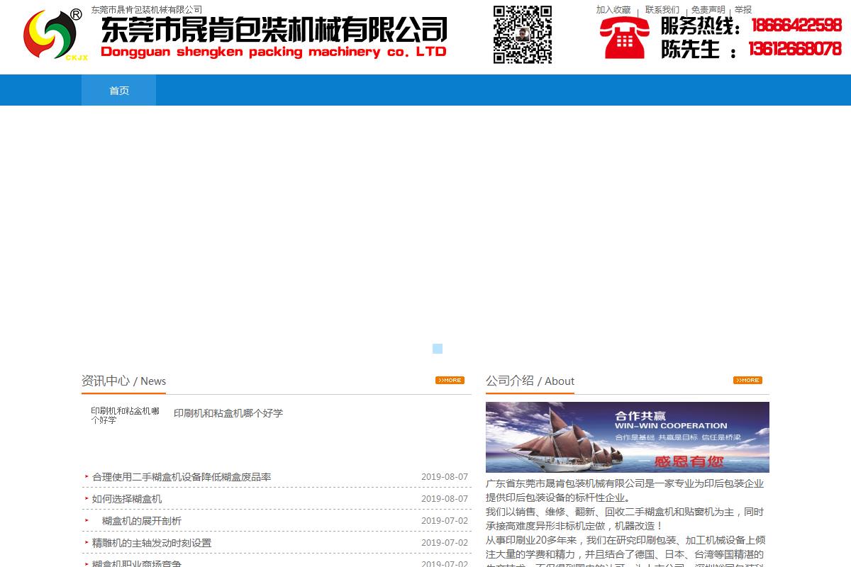Click the blue slider indicator dot
This screenshot has height=567, width=851.
(438, 349)
